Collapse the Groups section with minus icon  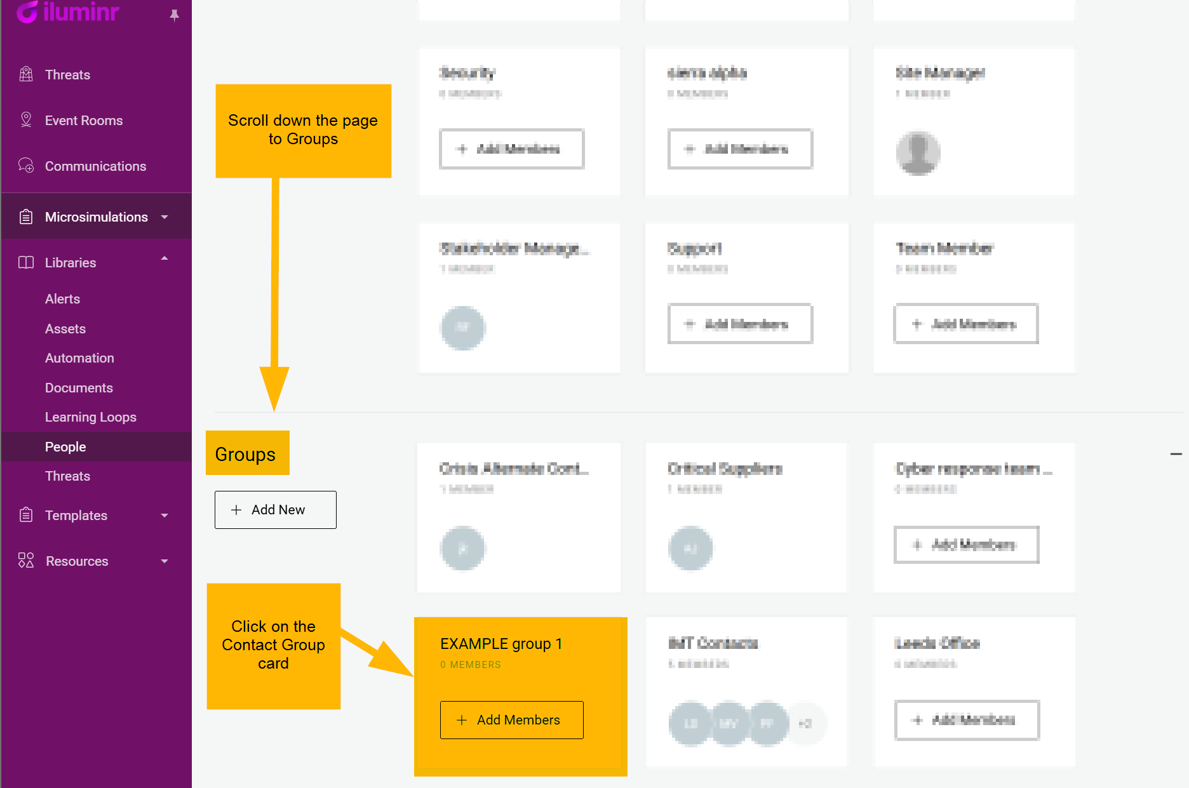click(1176, 454)
